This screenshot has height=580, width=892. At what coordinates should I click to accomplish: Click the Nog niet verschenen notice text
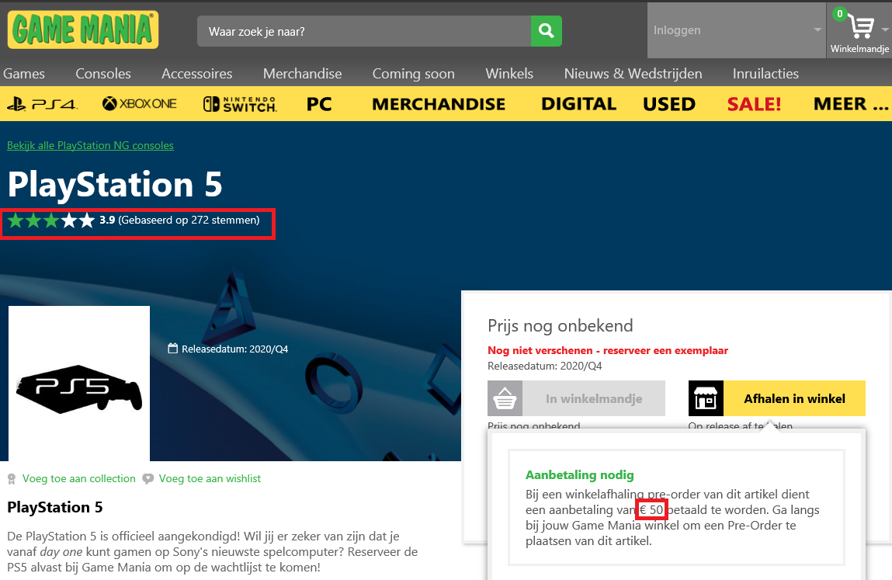tap(608, 350)
